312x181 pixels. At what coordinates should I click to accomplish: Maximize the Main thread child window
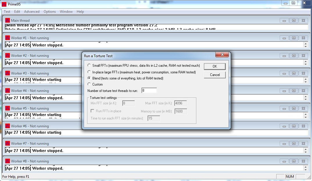294,21
